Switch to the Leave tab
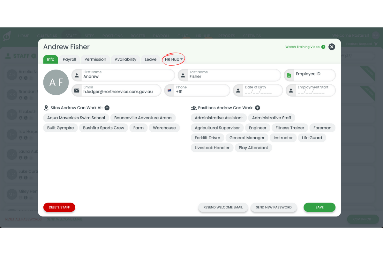 pos(150,59)
